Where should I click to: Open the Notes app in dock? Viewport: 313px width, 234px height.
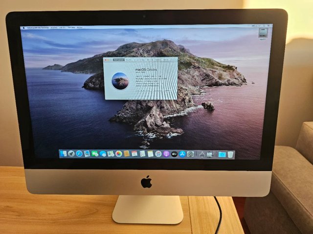(x=150, y=154)
